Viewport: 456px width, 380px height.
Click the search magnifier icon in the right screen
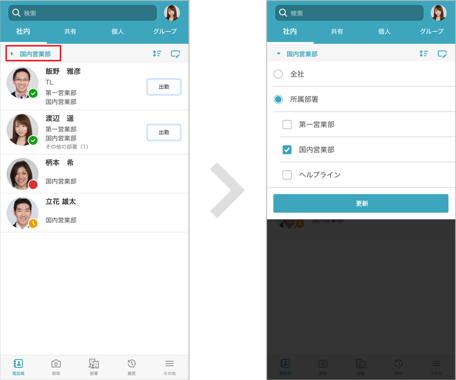coord(283,13)
